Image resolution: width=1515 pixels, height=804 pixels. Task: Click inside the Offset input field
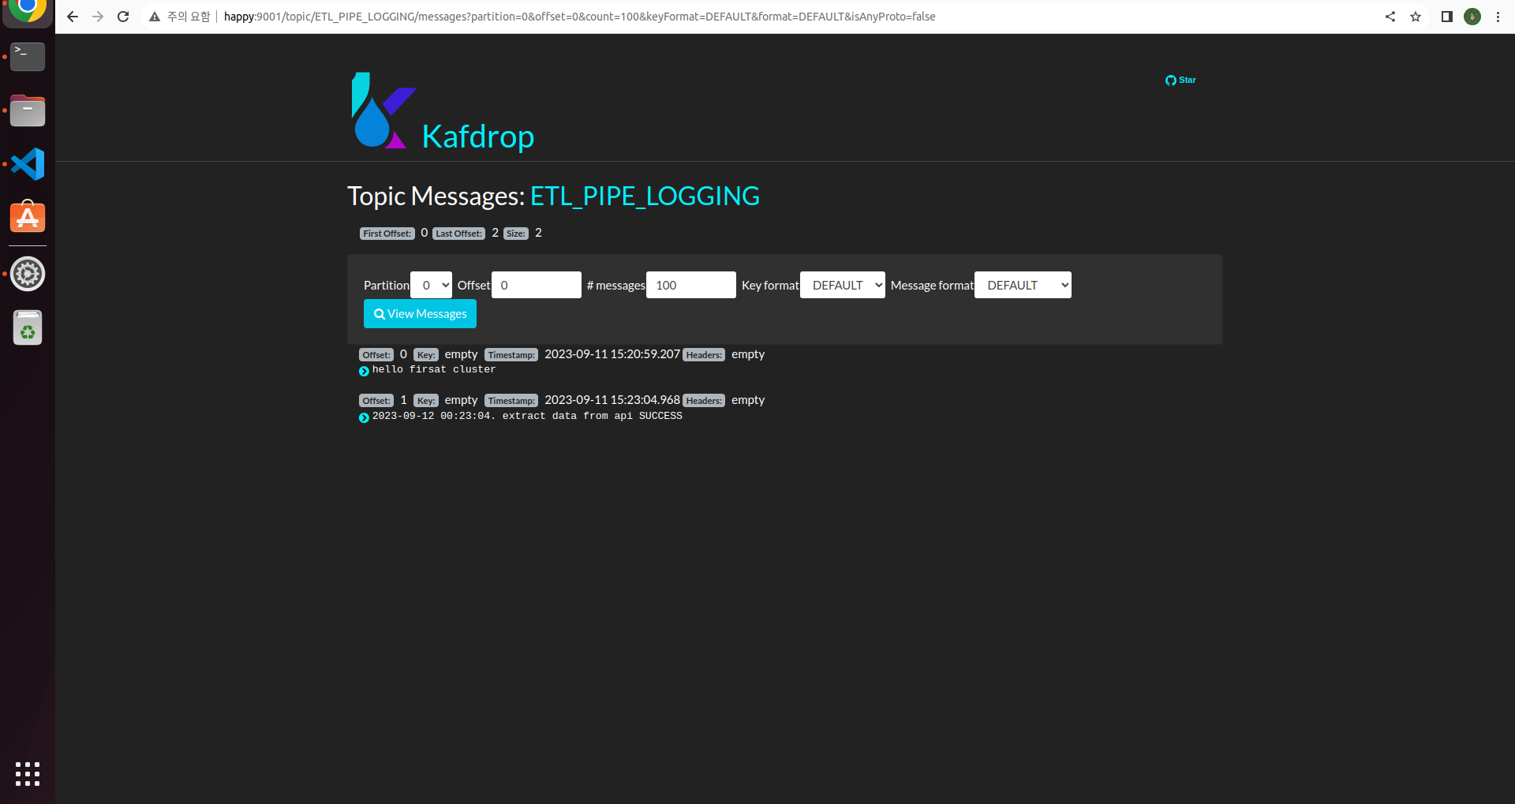[x=536, y=285]
